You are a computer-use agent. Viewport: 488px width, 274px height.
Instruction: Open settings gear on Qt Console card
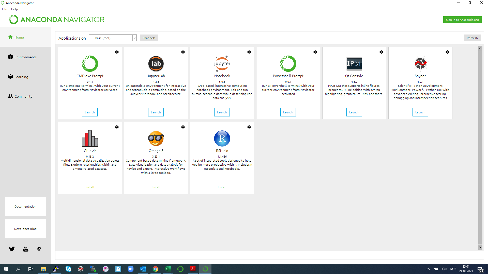(x=381, y=52)
